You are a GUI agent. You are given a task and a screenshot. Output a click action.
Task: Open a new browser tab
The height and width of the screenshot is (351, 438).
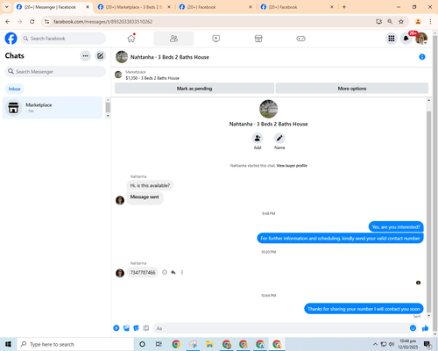click(344, 7)
